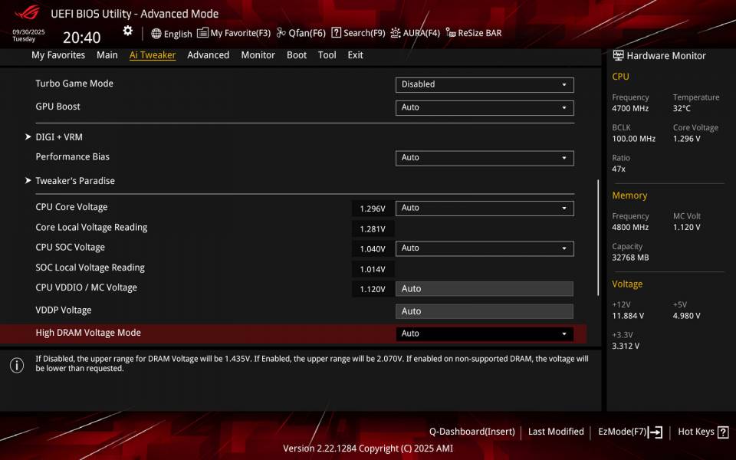
Task: Open the Turbo Game Mode dropdown
Action: click(485, 84)
